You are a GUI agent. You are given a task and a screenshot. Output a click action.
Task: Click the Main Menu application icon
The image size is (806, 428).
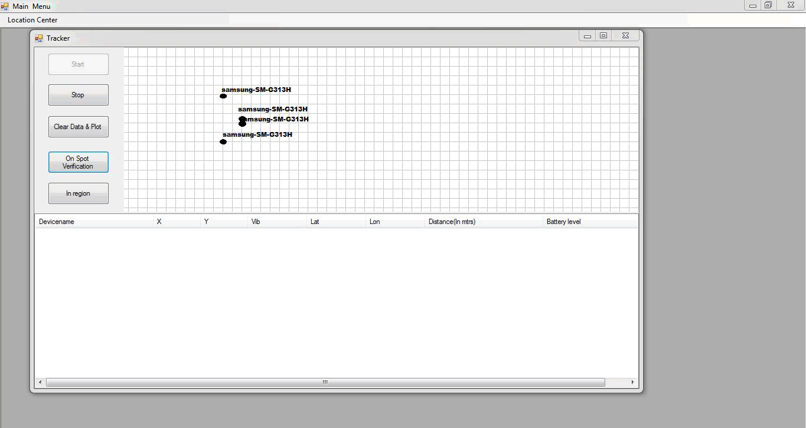[5, 6]
